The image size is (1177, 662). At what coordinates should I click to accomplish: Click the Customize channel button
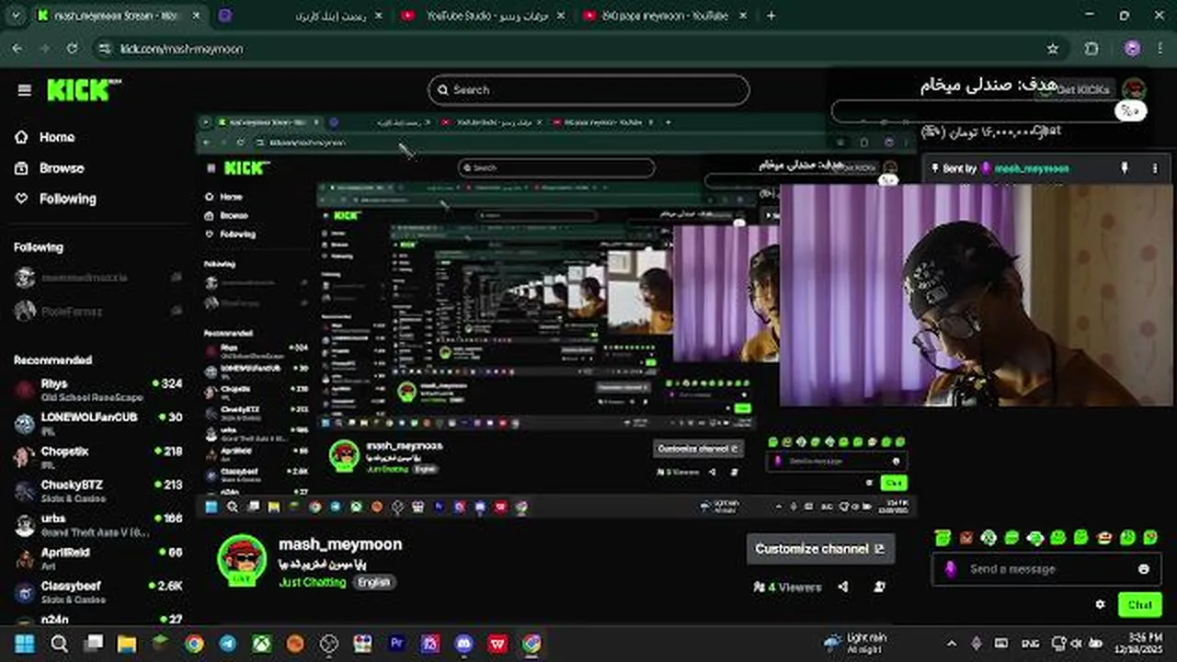[x=820, y=549]
